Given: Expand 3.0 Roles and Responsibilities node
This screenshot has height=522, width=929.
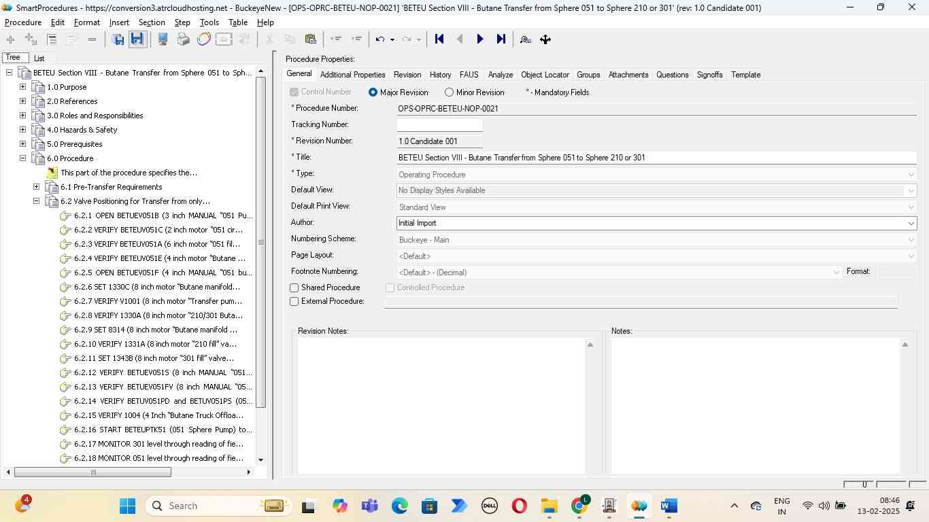Looking at the screenshot, I should (22, 116).
